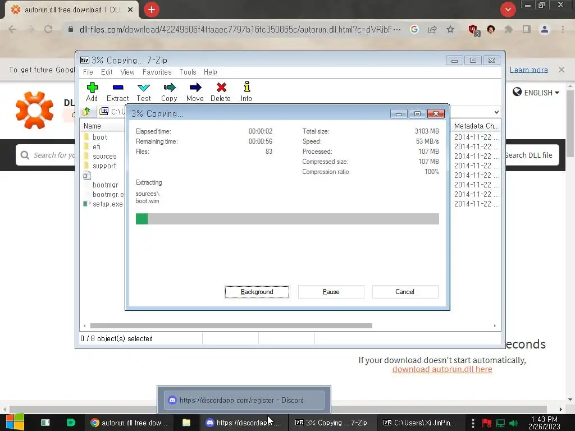Image resolution: width=575 pixels, height=431 pixels.
Task: Click the Info toolbar icon in 7-Zip
Action: pyautogui.click(x=247, y=91)
